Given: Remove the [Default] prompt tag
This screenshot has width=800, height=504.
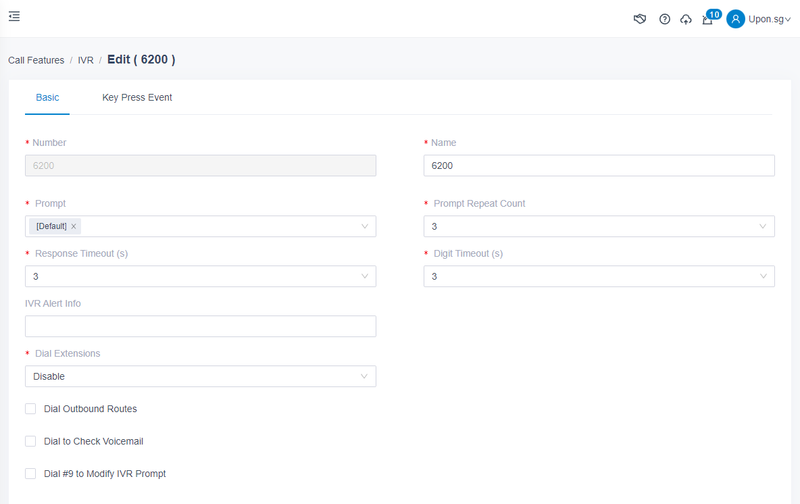Looking at the screenshot, I should point(74,226).
